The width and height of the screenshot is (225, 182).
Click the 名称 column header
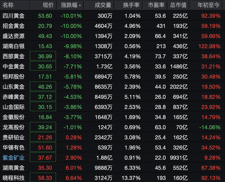tap(8, 5)
